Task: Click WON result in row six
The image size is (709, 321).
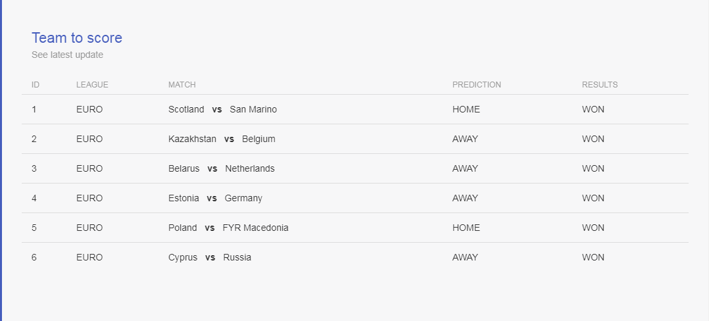Action: 593,257
